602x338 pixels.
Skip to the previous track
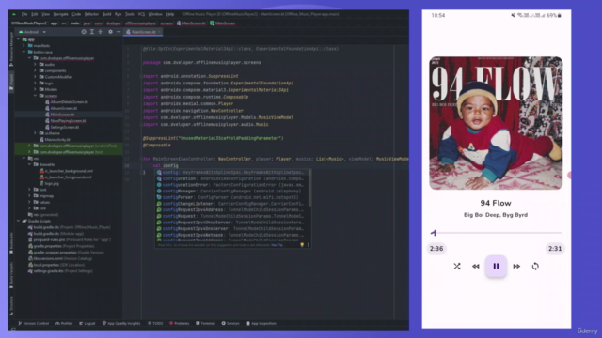point(476,266)
